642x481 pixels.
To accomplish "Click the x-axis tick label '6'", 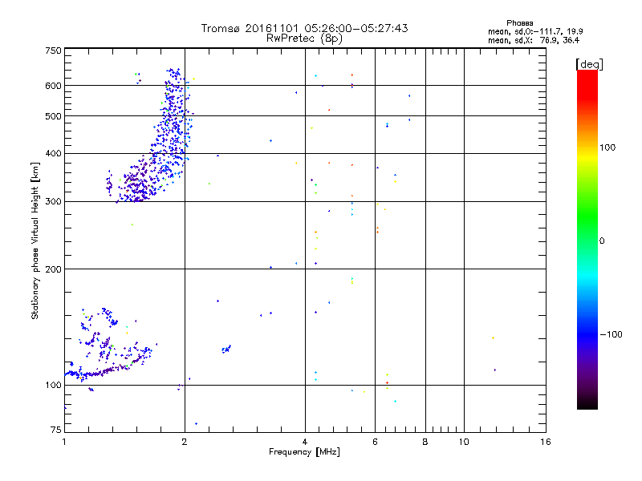I will pos(375,442).
